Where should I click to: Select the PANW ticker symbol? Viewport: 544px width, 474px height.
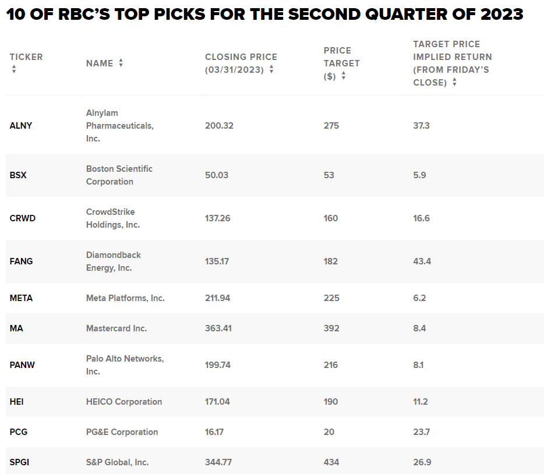coord(22,365)
